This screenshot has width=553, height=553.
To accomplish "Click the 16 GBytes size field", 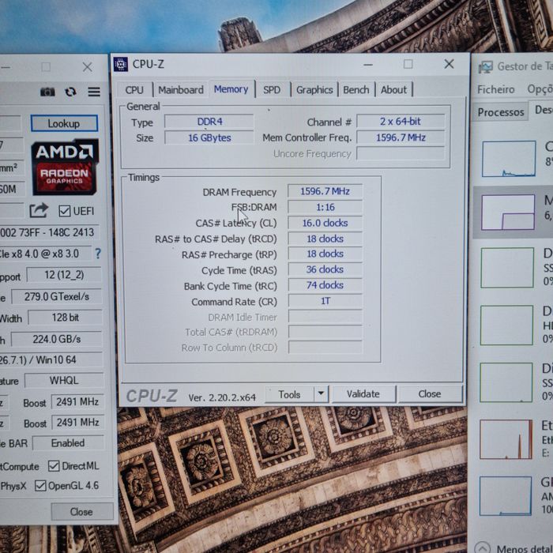I will pos(209,137).
